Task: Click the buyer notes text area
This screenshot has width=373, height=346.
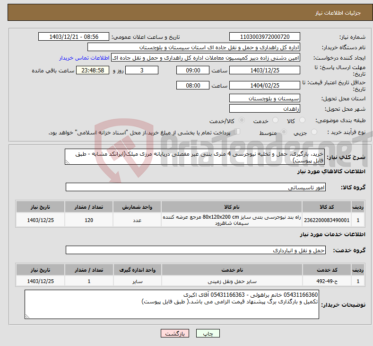Action: click(172, 304)
